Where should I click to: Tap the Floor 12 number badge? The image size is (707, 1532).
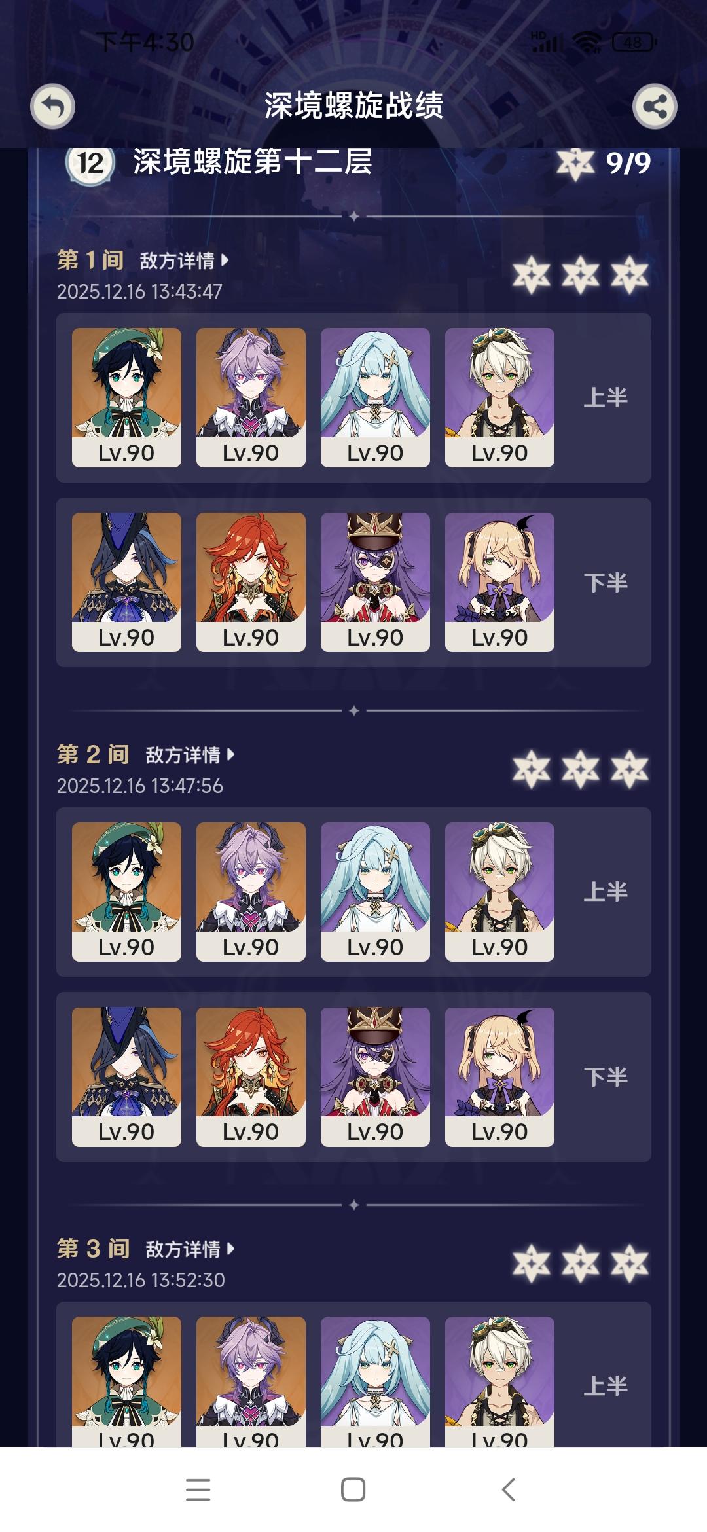coord(90,163)
